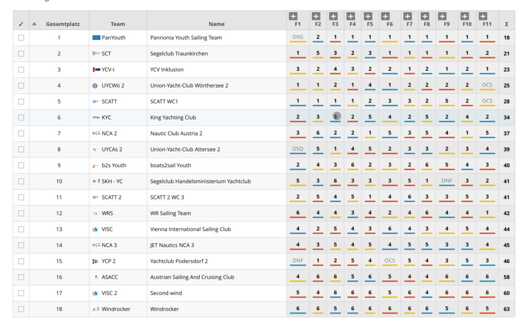
Task: Open the DNS result of PanYouth in F1
Action: point(298,37)
